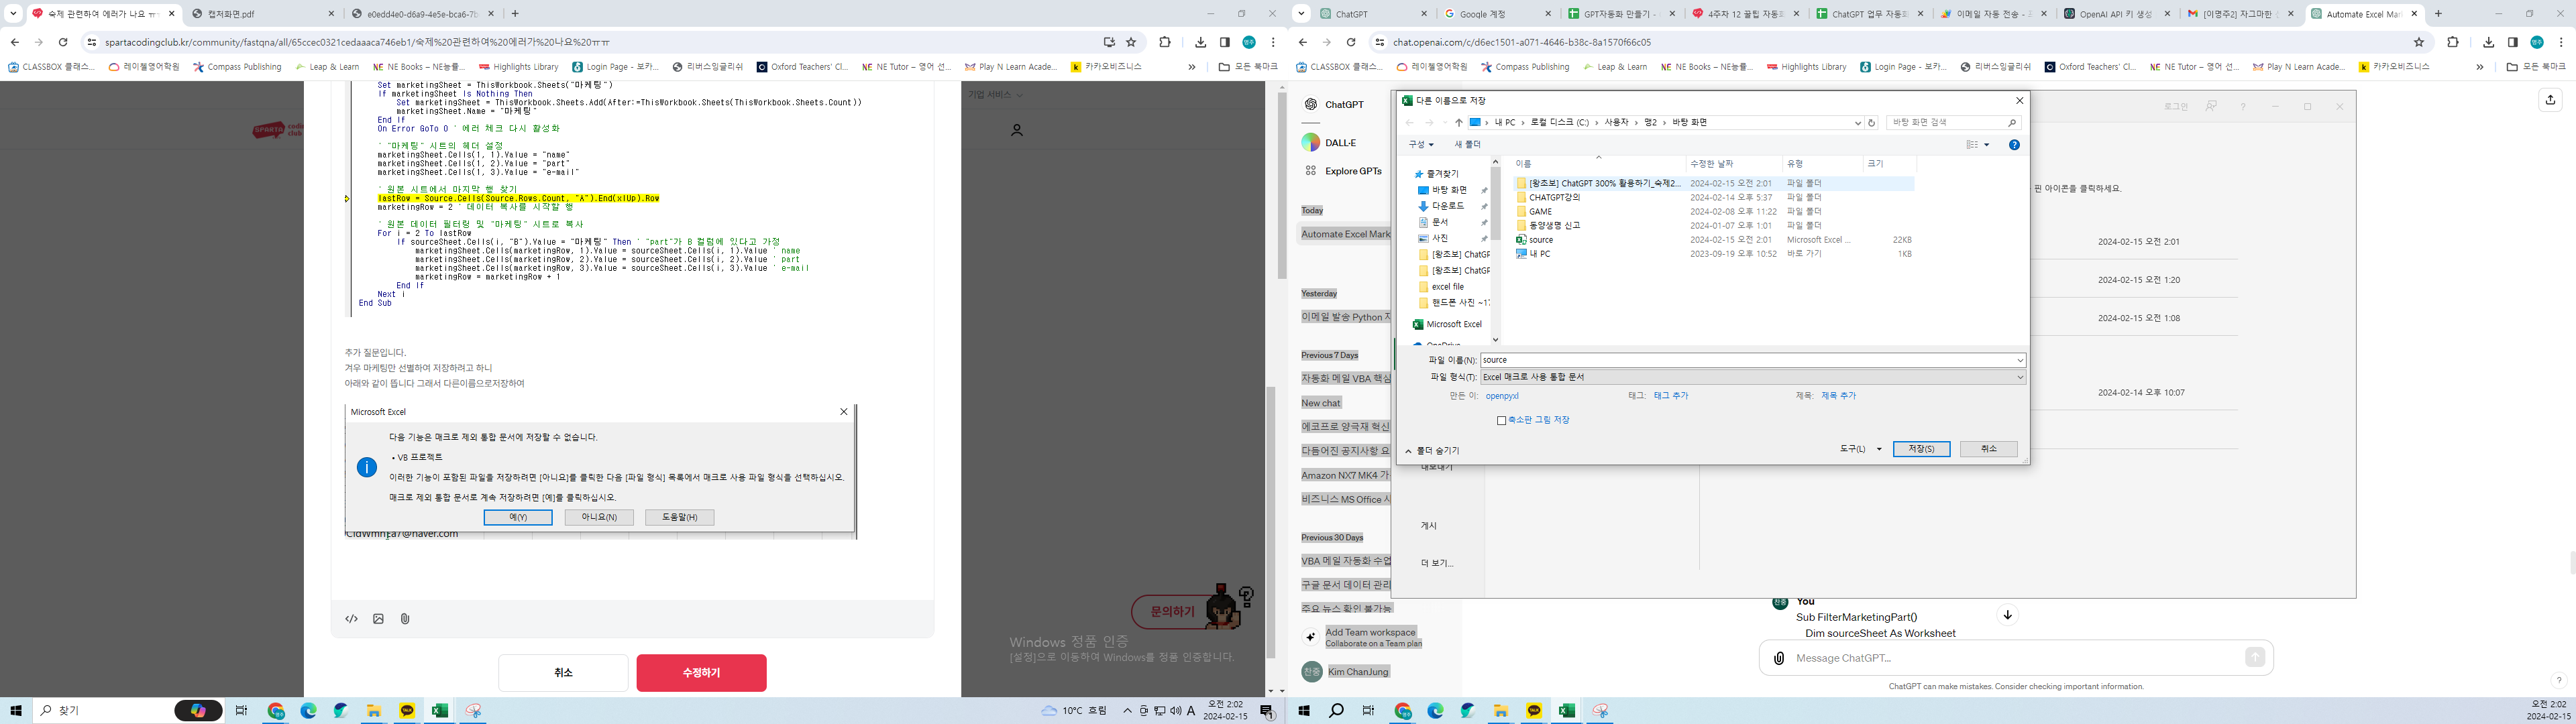
Task: Click the user profile icon on Sparta page
Action: (x=1017, y=130)
